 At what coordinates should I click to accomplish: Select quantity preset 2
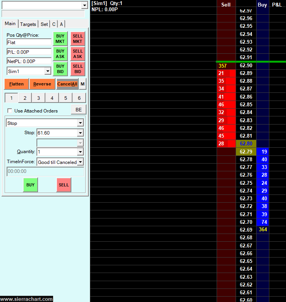tap(25, 98)
